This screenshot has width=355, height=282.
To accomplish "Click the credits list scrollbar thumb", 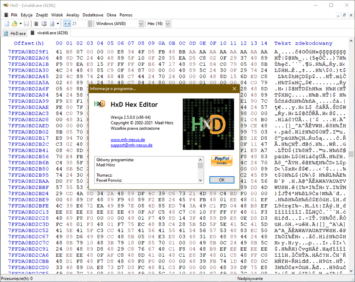I will [x=200, y=166].
